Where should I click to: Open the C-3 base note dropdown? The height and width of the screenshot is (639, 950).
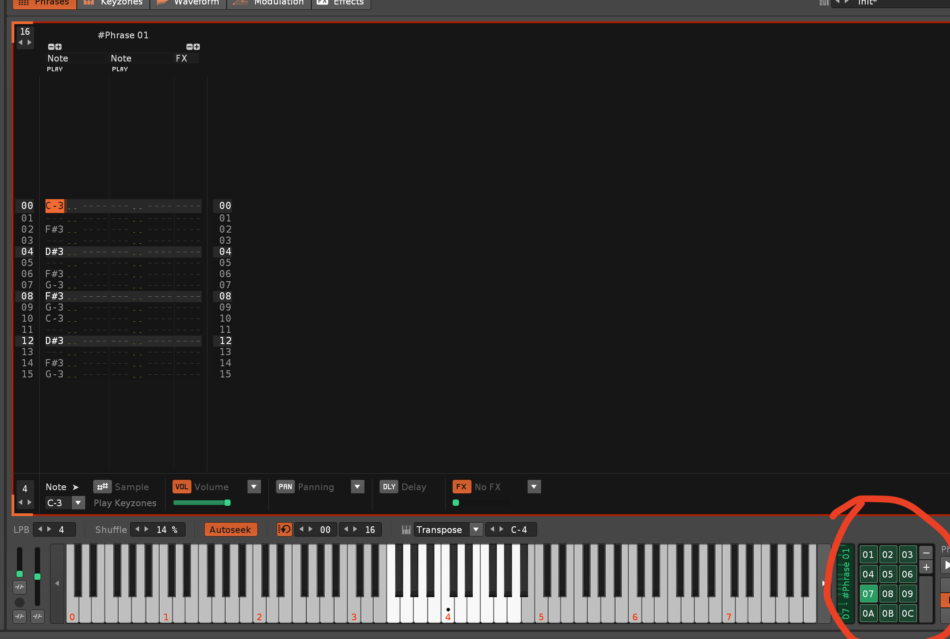[x=78, y=503]
